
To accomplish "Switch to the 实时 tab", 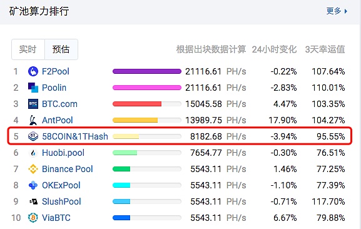I will pos(28,49).
